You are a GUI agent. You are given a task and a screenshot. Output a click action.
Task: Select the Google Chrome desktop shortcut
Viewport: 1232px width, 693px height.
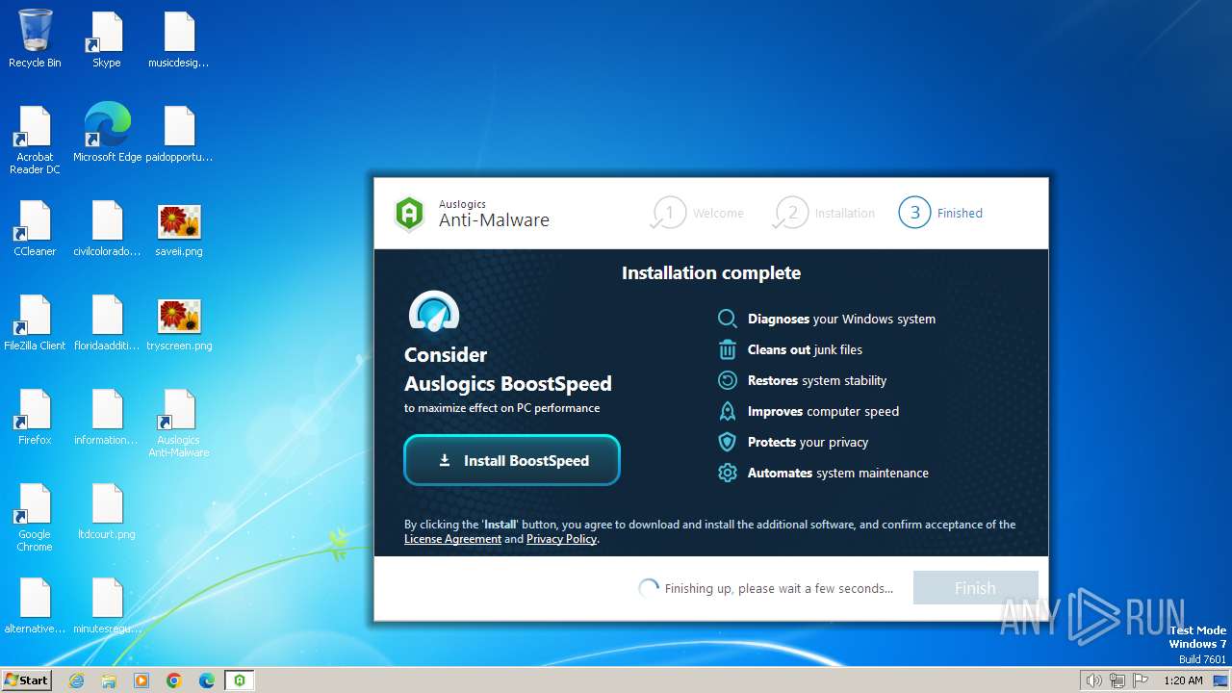click(x=35, y=517)
